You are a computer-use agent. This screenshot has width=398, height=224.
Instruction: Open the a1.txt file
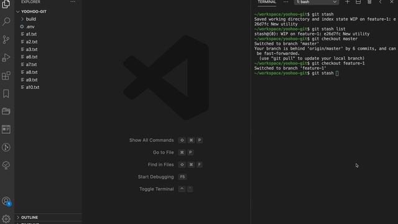click(x=31, y=34)
